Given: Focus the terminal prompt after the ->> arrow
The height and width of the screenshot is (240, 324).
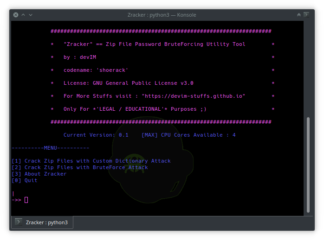Looking at the screenshot, I should click(26, 200).
